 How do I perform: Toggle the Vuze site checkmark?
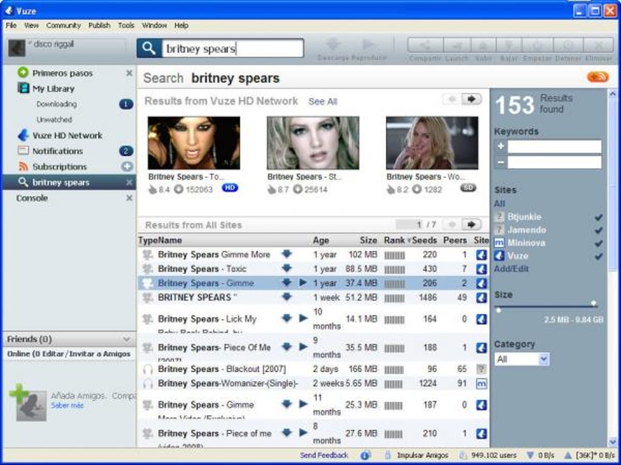point(598,257)
